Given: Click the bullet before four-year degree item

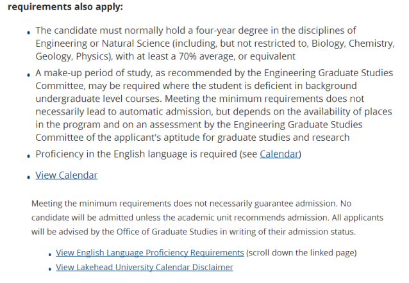Looking at the screenshot, I should 28,32.
